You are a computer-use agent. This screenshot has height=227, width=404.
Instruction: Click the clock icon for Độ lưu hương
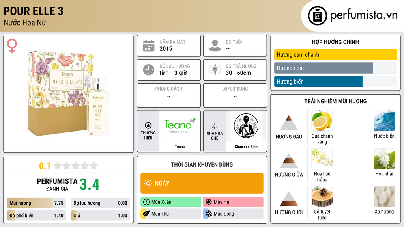point(149,70)
